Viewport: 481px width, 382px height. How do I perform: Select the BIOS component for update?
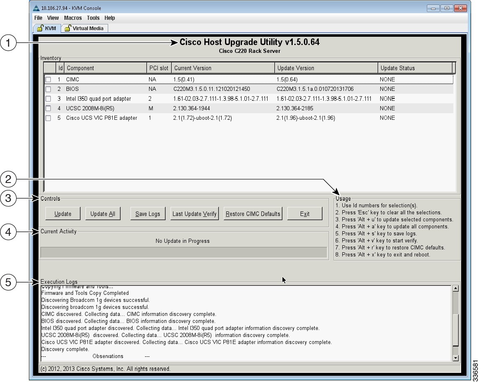coord(48,89)
